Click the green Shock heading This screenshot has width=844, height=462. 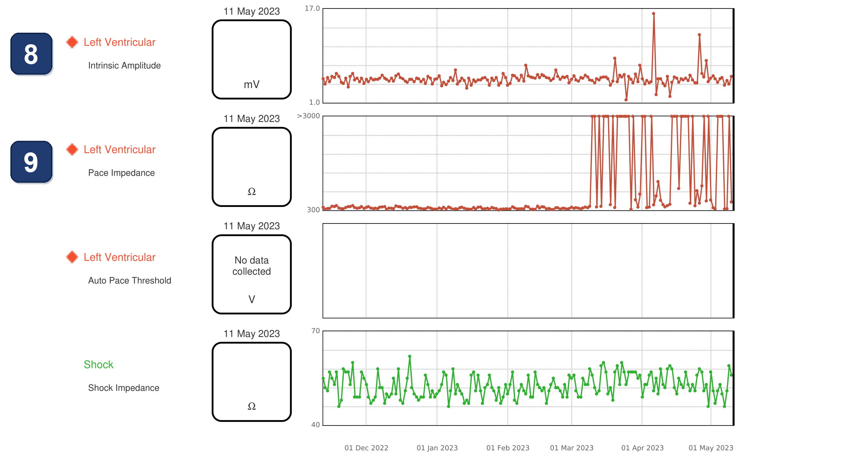click(99, 365)
